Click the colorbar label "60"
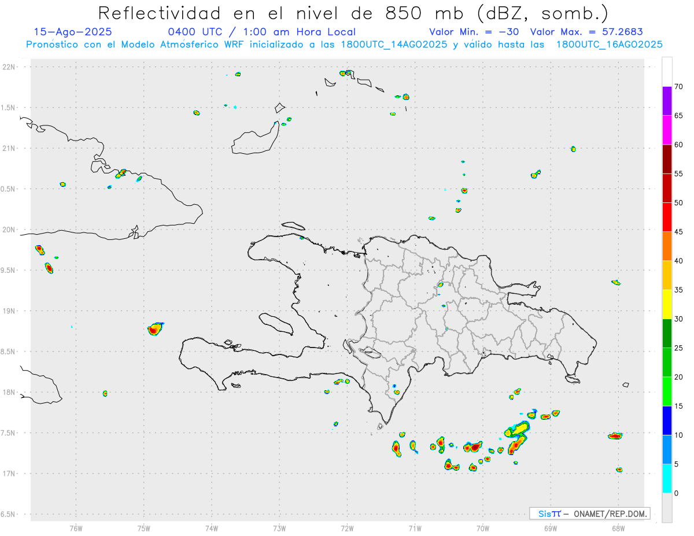The width and height of the screenshot is (694, 536). [x=679, y=145]
